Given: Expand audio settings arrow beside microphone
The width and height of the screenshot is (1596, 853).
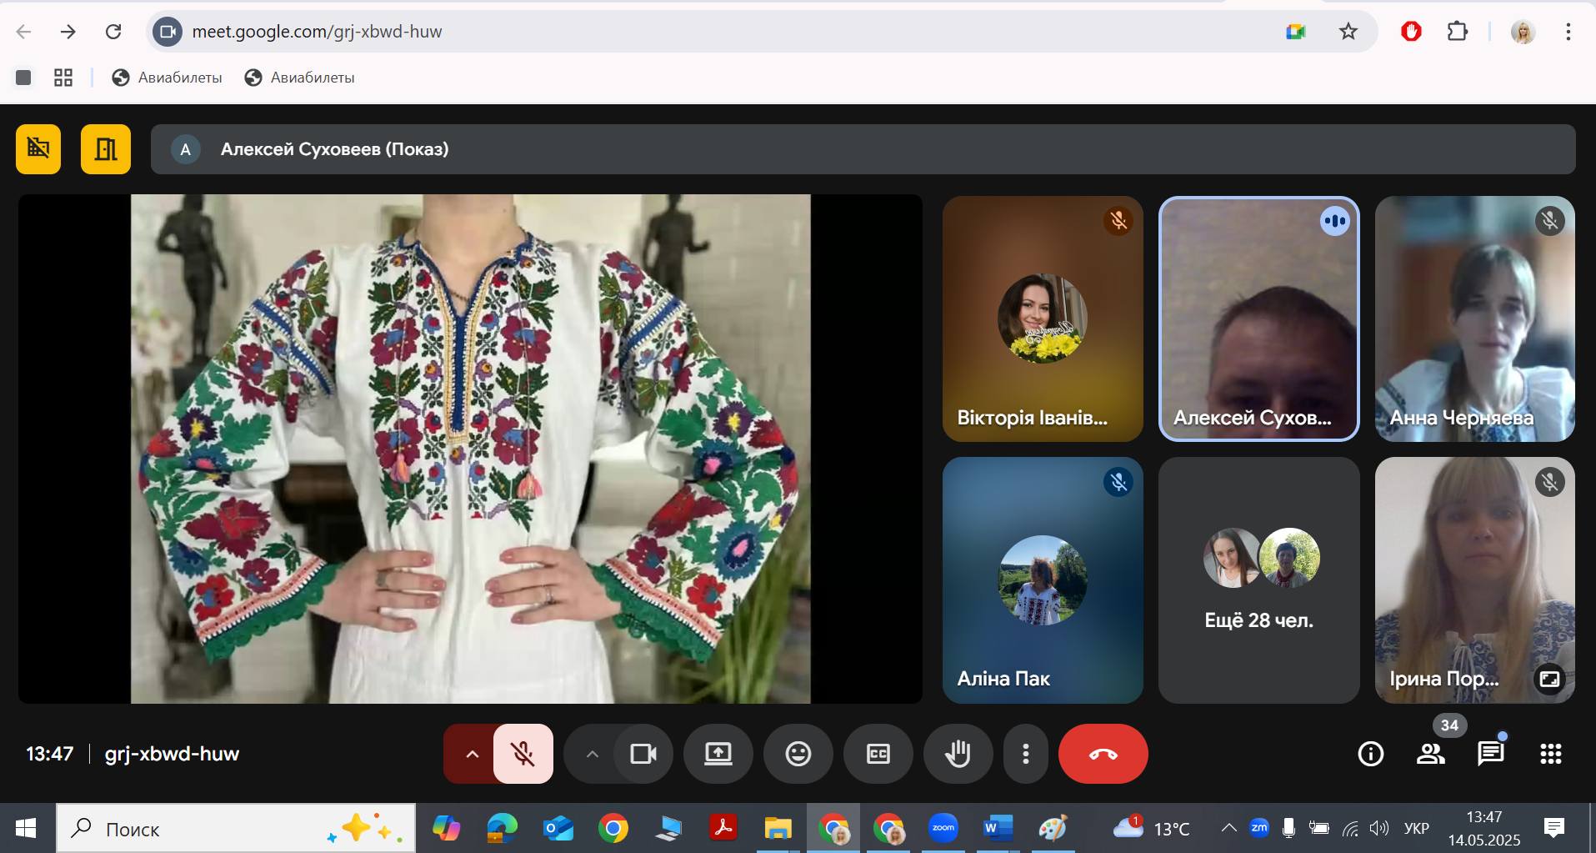Looking at the screenshot, I should pyautogui.click(x=472, y=754).
